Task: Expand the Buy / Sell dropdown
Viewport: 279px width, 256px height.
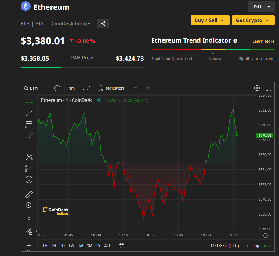Action: [210, 20]
